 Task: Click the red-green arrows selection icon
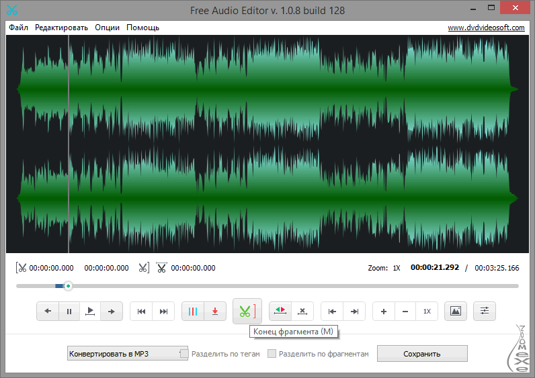(x=280, y=311)
